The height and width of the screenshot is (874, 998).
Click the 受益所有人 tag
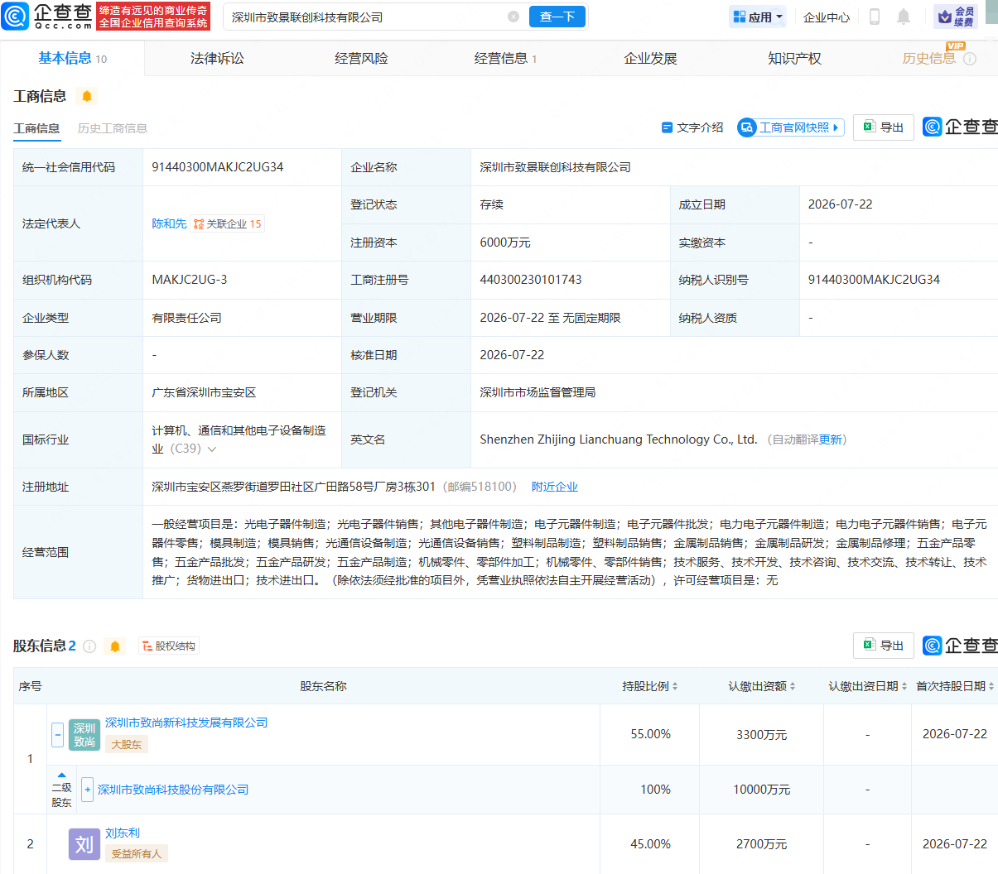[x=137, y=853]
